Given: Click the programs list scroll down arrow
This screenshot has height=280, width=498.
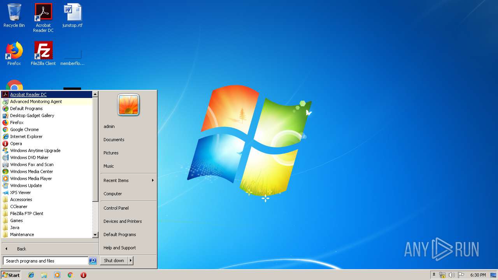Looking at the screenshot, I should point(95,235).
